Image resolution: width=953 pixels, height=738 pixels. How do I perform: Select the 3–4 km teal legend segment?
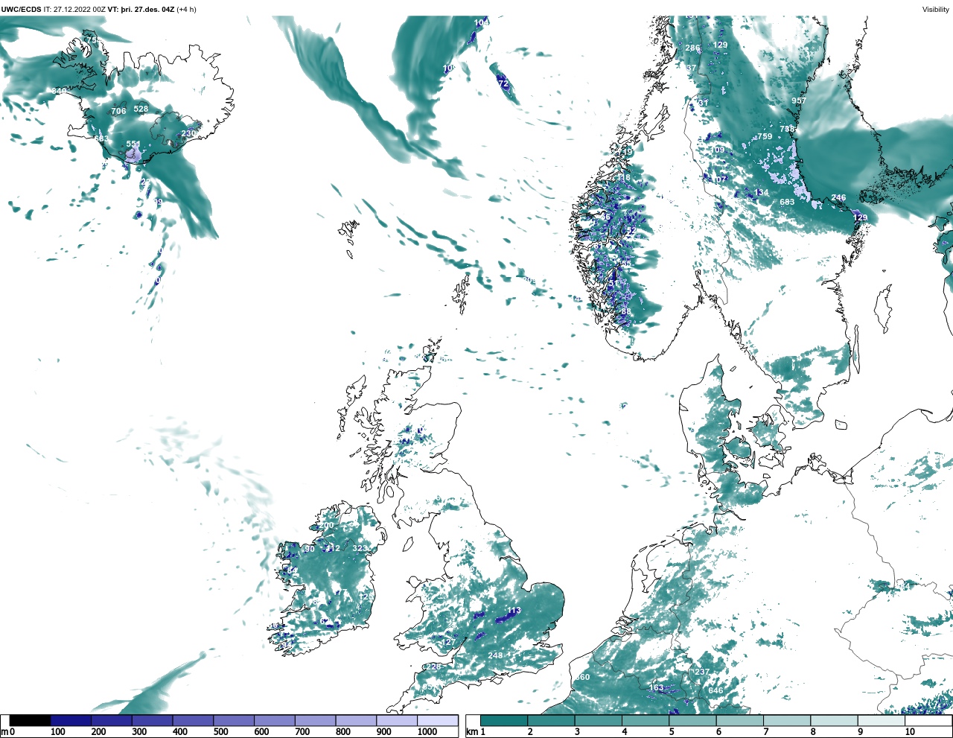(599, 720)
